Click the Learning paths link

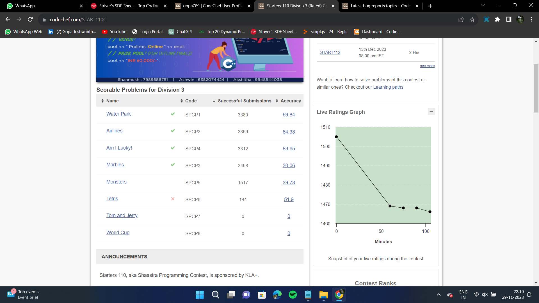388,87
